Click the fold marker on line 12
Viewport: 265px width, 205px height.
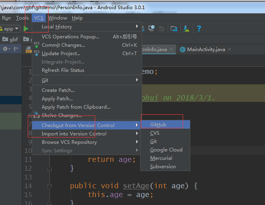tap(49, 169)
